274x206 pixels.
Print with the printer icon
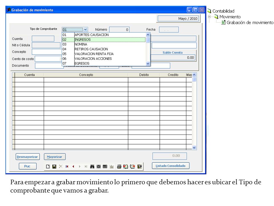click(119, 167)
